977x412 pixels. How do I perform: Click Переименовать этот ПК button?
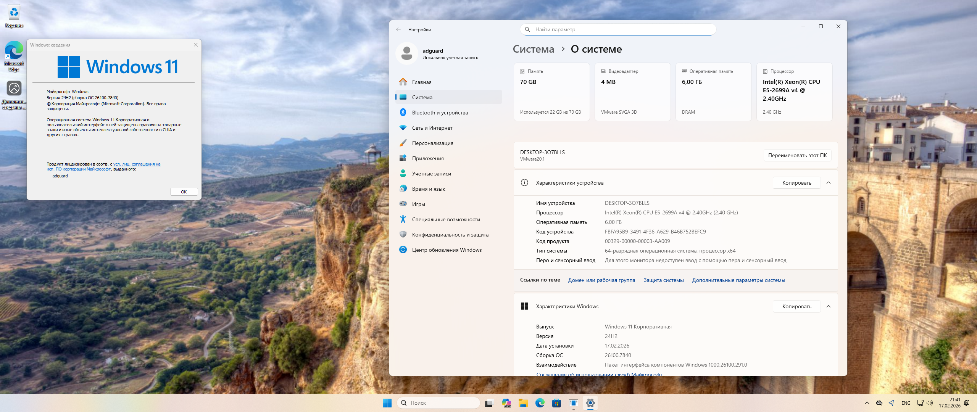[797, 155]
